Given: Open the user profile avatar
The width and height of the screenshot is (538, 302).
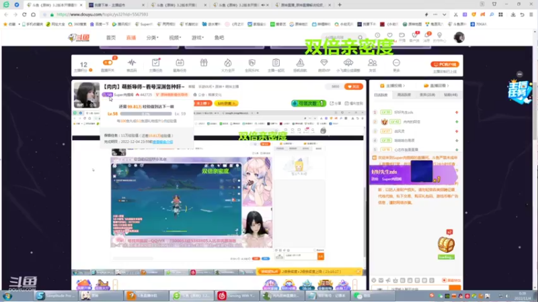Looking at the screenshot, I should [459, 38].
